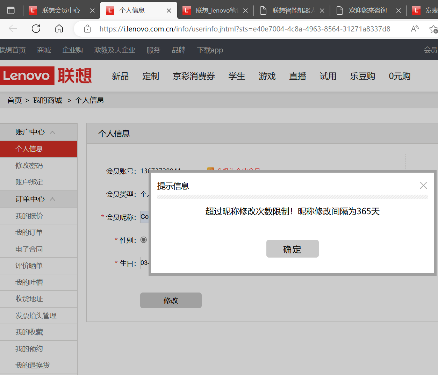The height and width of the screenshot is (375, 438).
Task: Open 品牌 in top bar
Action: coord(179,50)
